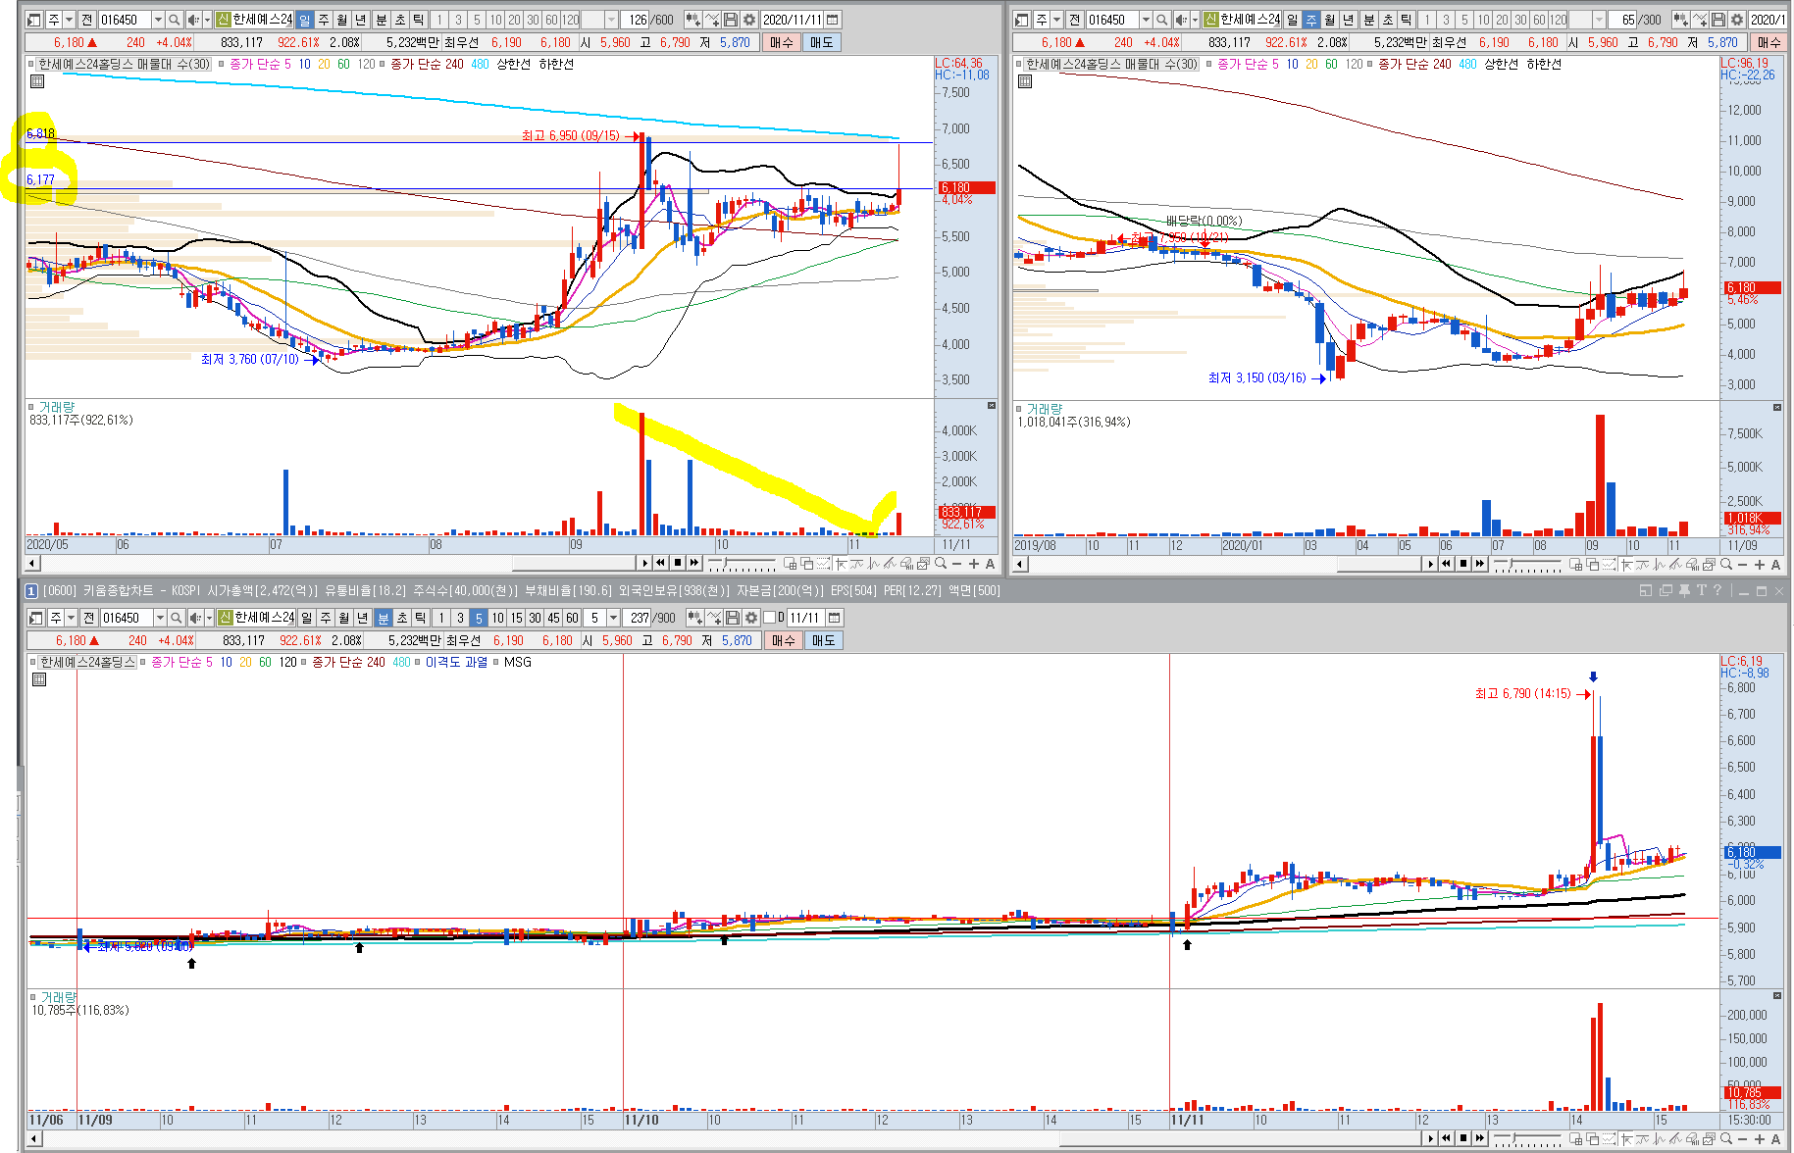
Task: Select 하한선 legend label in top-right chart
Action: pos(1544,64)
